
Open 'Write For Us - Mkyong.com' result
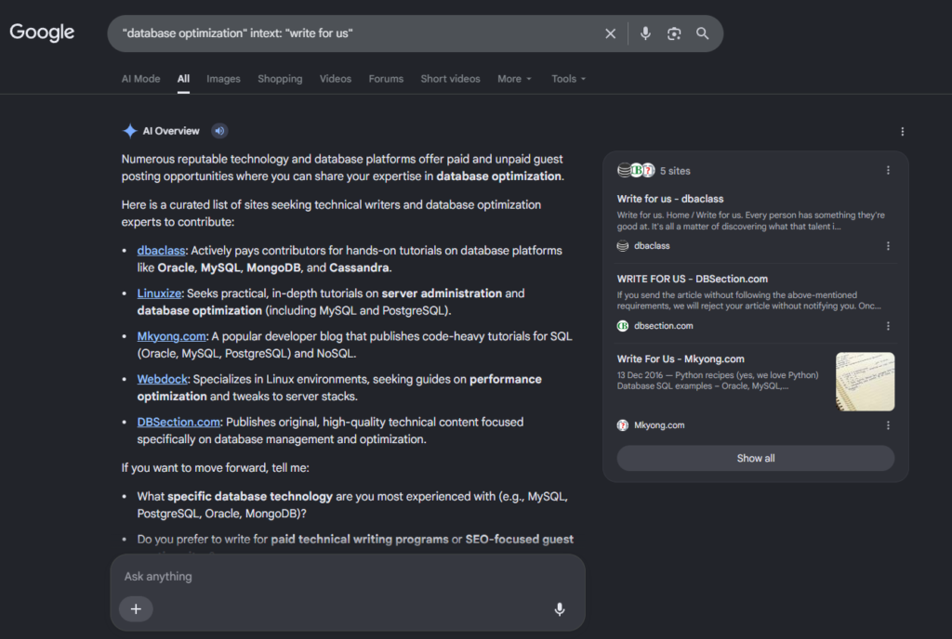pyautogui.click(x=681, y=359)
